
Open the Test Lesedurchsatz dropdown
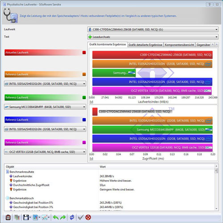coord(153,37)
